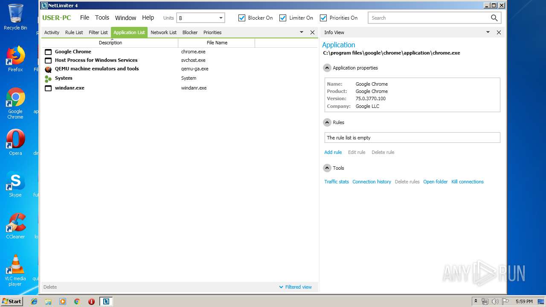Open Opera desktop shortcut
546x307 pixels.
[x=15, y=142]
